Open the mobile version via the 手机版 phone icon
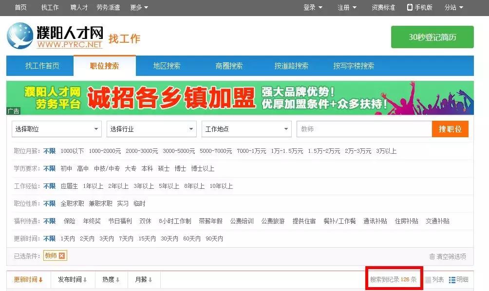Image resolution: width=489 pixels, height=291 pixels. [x=410, y=7]
